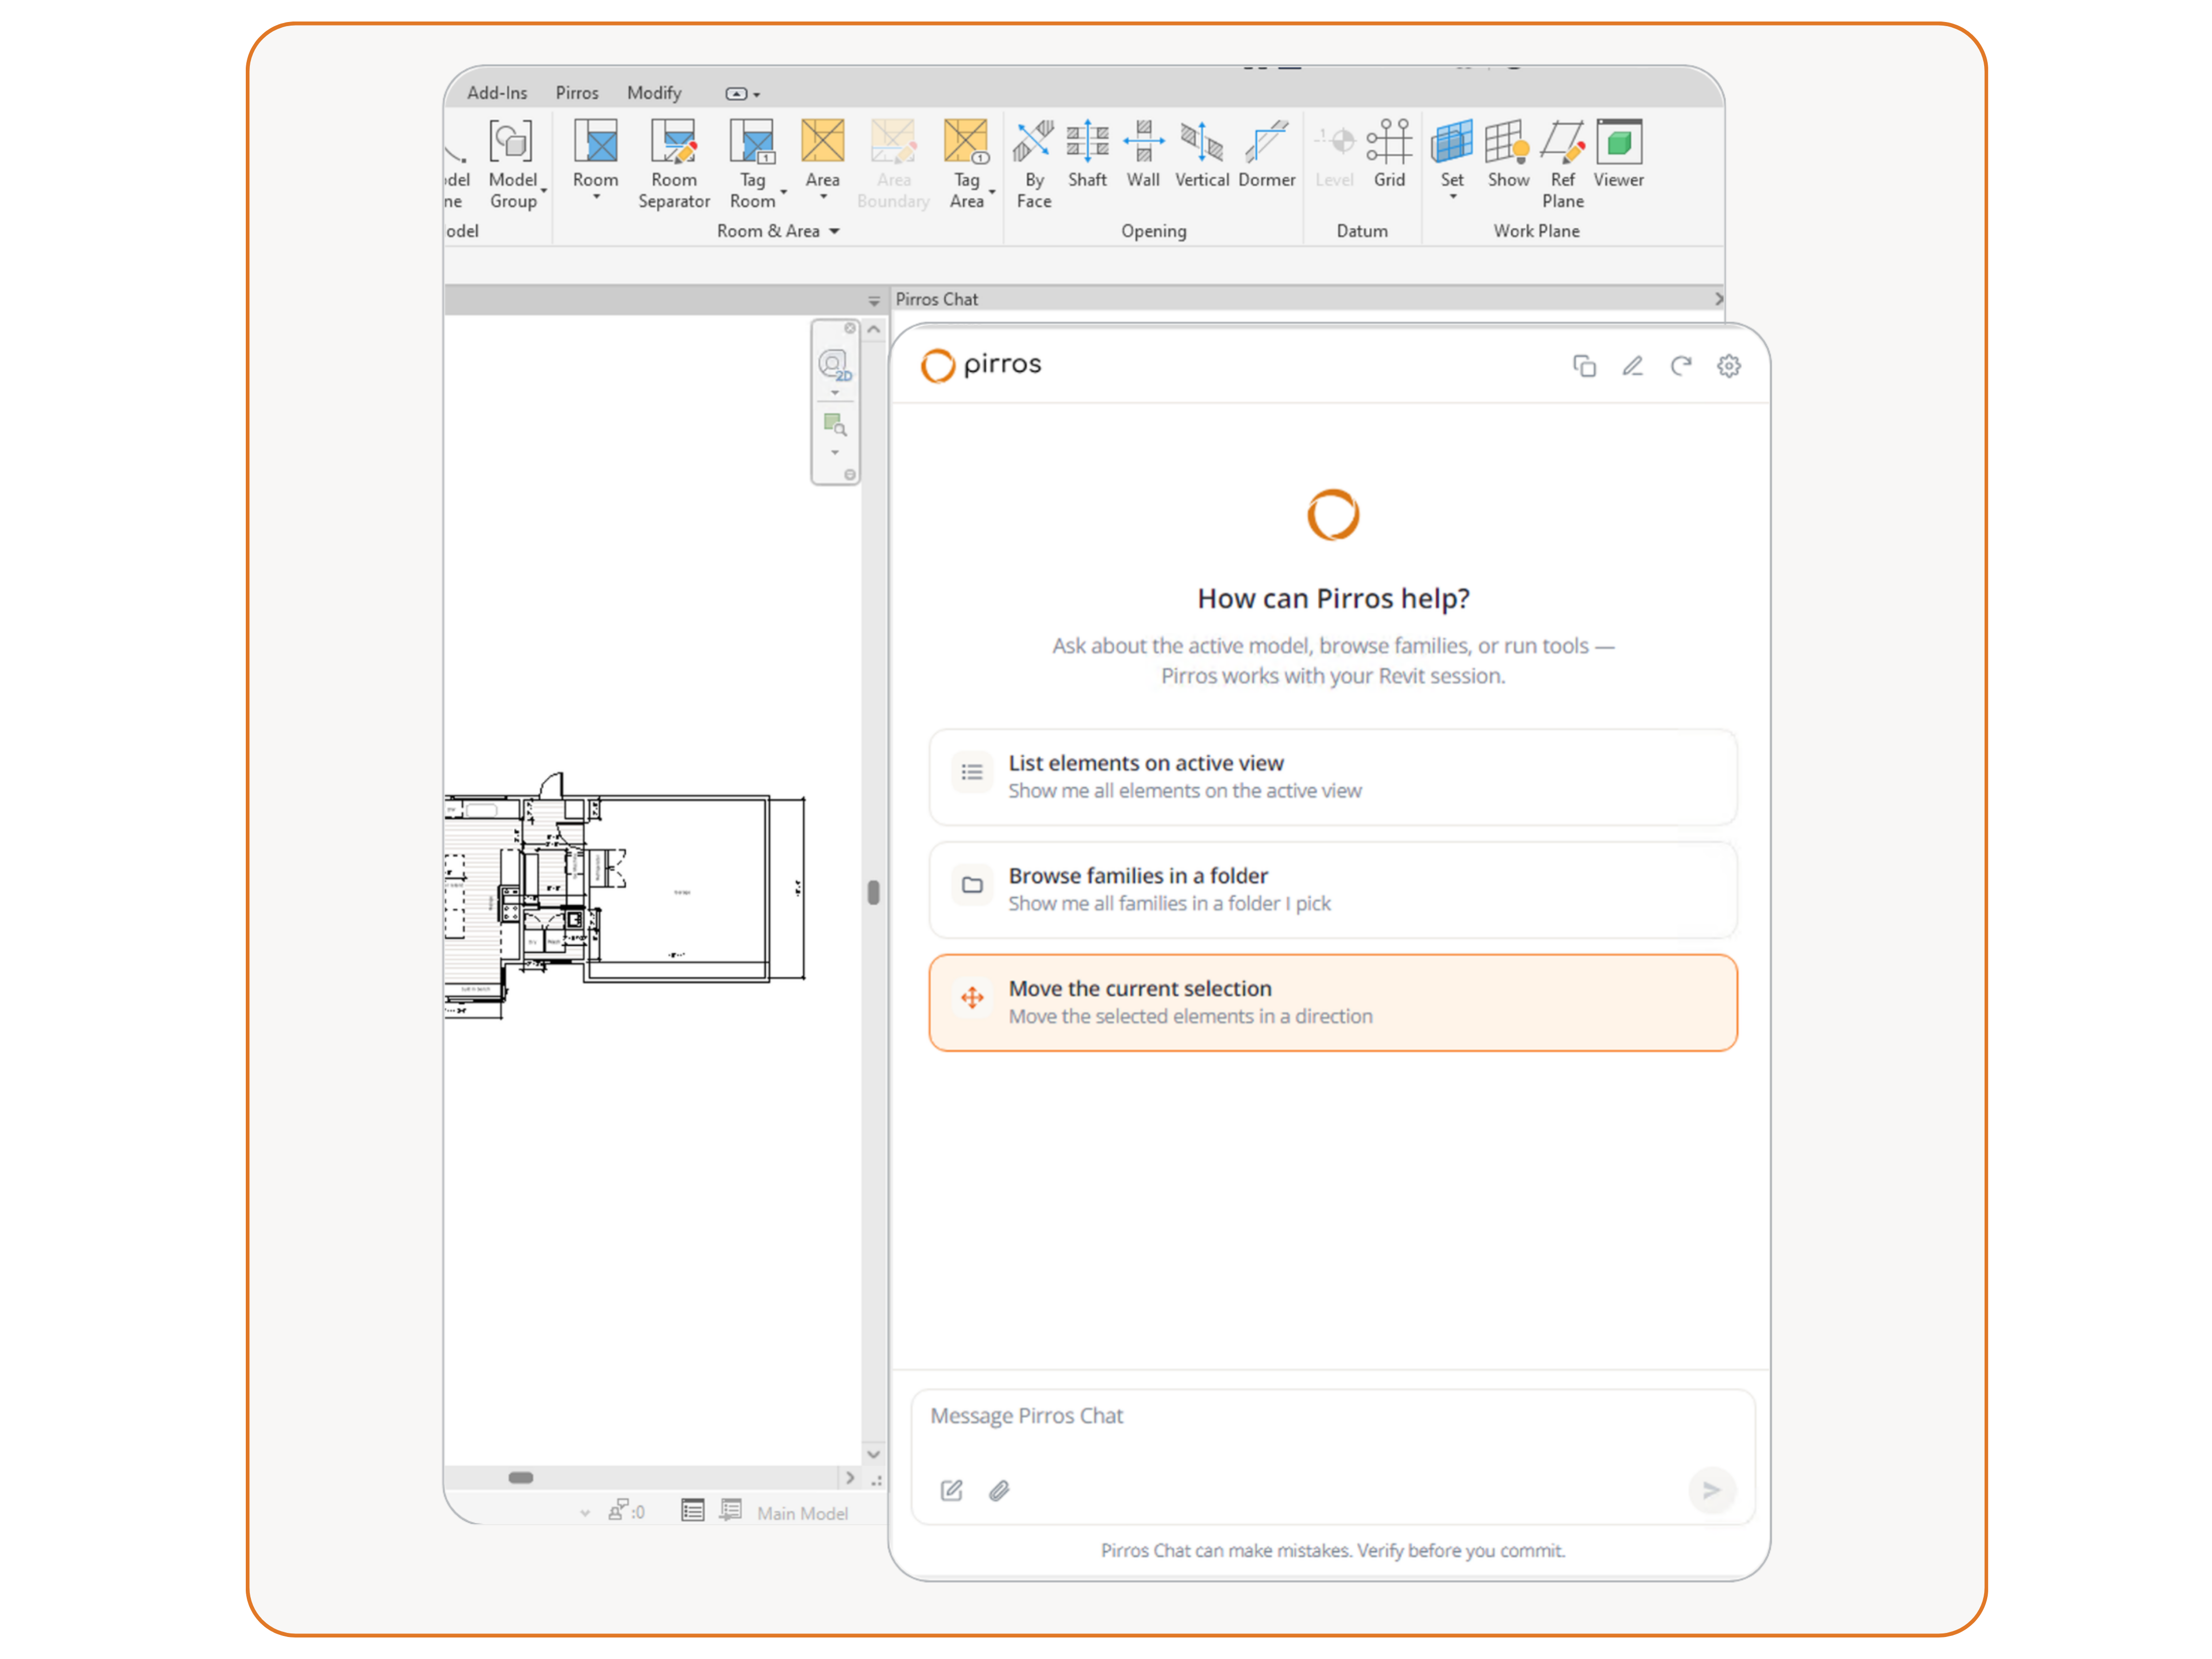Viewport: 2212px width, 1659px height.
Task: Click the scroll up arrow of drawing view
Action: tap(873, 329)
